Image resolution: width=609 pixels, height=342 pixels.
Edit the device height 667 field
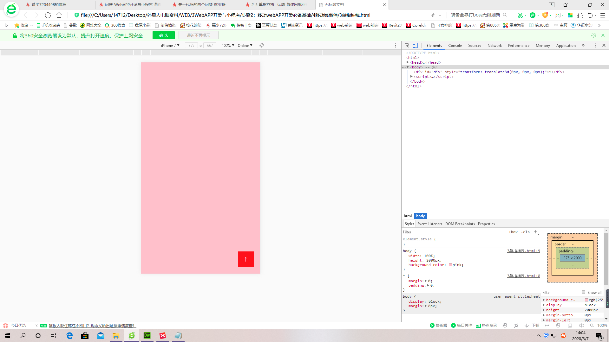[210, 46]
